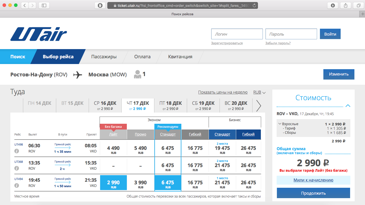
Task: Open the Лайт fare column header
Action: (113, 134)
